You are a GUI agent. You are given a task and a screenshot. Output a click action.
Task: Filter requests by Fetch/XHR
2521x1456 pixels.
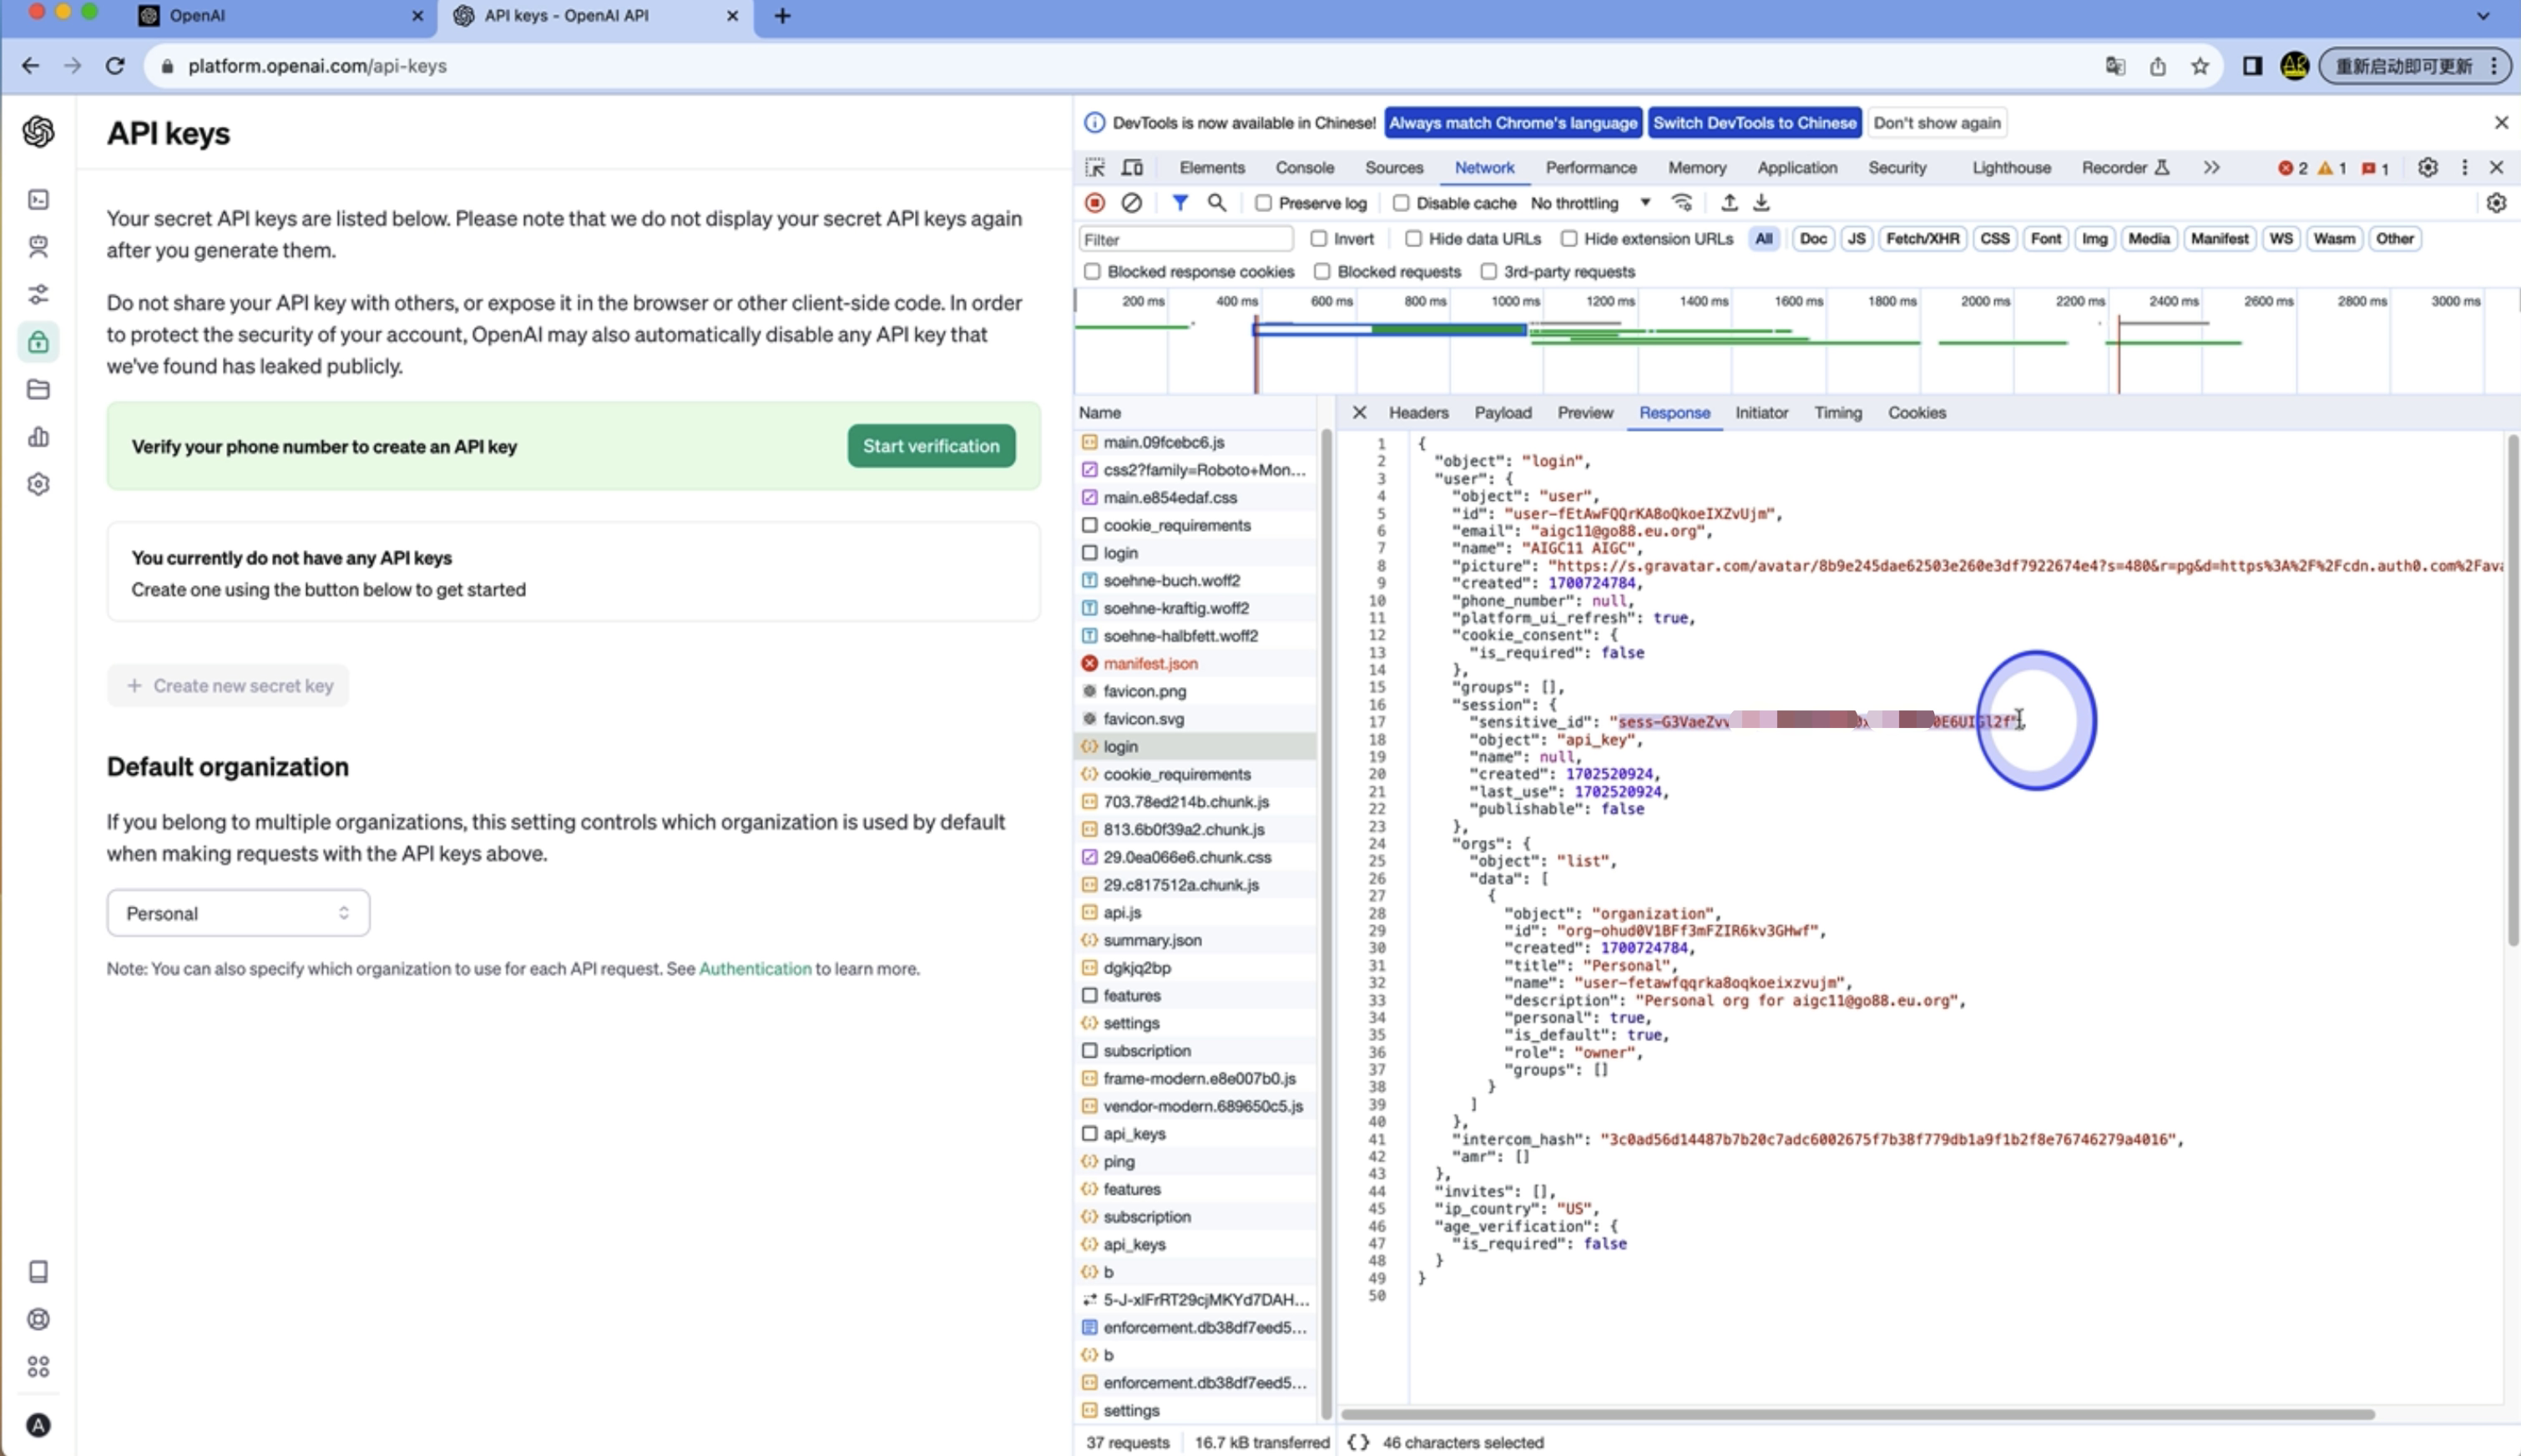point(1922,239)
